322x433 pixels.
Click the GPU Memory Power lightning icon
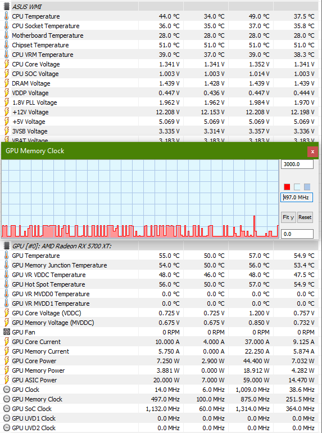(7, 370)
